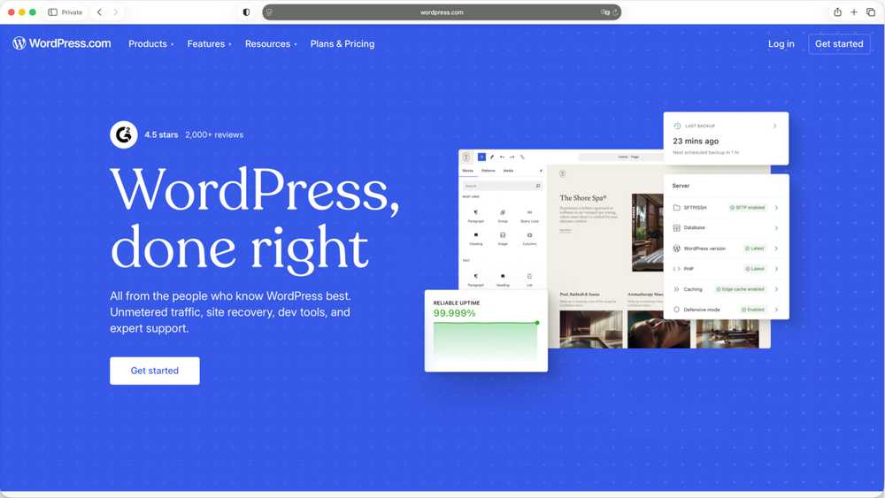Open the Last Backup card chevron
The image size is (885, 498).
coord(775,126)
